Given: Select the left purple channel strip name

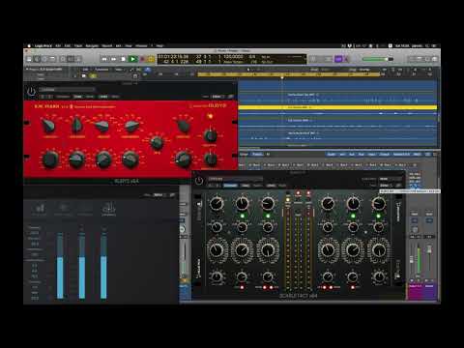Looking at the screenshot, I should tap(415, 286).
